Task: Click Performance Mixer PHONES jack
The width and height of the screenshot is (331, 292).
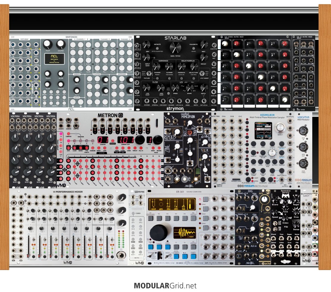Action: coord(121,255)
